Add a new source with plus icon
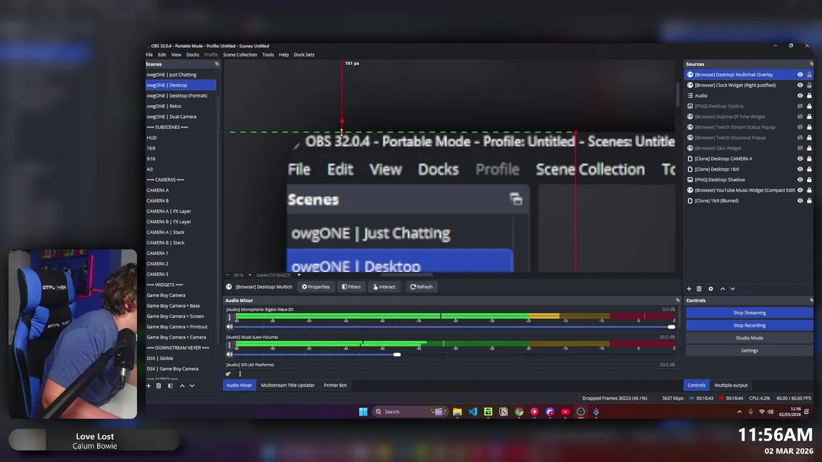Image resolution: width=822 pixels, height=462 pixels. point(689,289)
